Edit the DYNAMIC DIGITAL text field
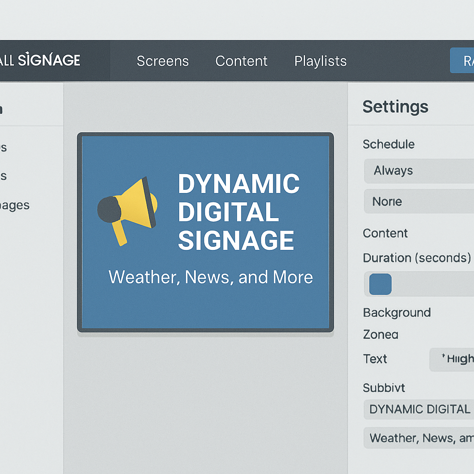The width and height of the screenshot is (474, 474). [419, 409]
